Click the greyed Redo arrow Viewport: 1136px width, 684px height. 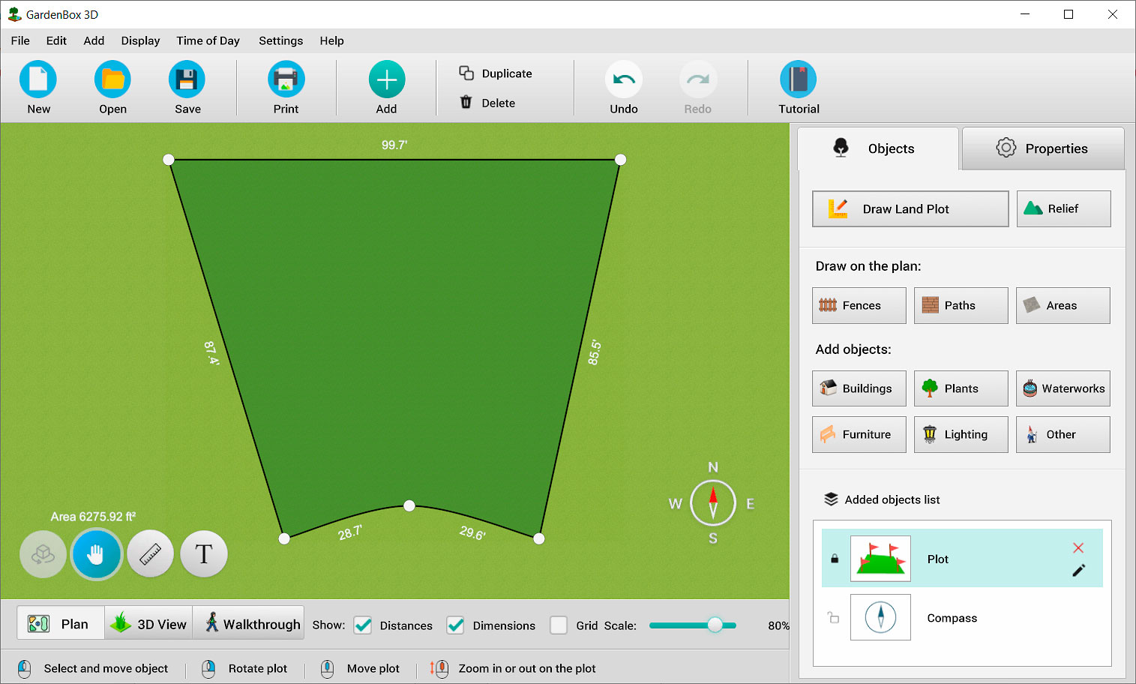coord(698,79)
